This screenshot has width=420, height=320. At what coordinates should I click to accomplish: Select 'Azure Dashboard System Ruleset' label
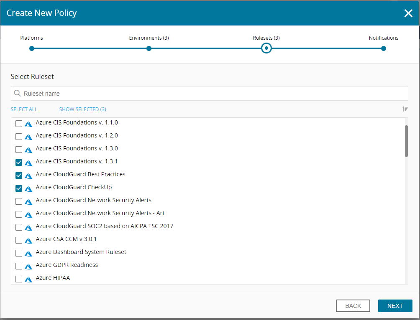coord(81,252)
